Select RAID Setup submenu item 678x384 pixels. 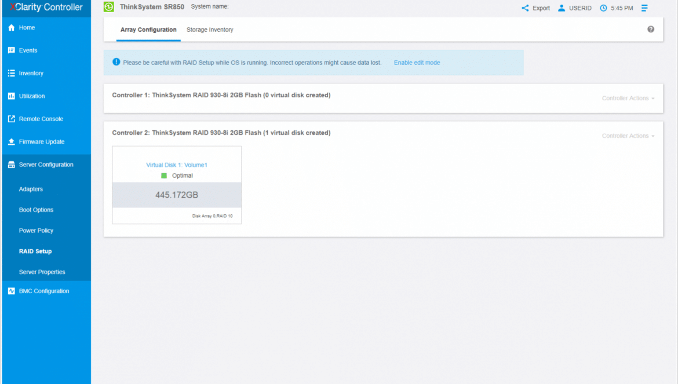[35, 251]
